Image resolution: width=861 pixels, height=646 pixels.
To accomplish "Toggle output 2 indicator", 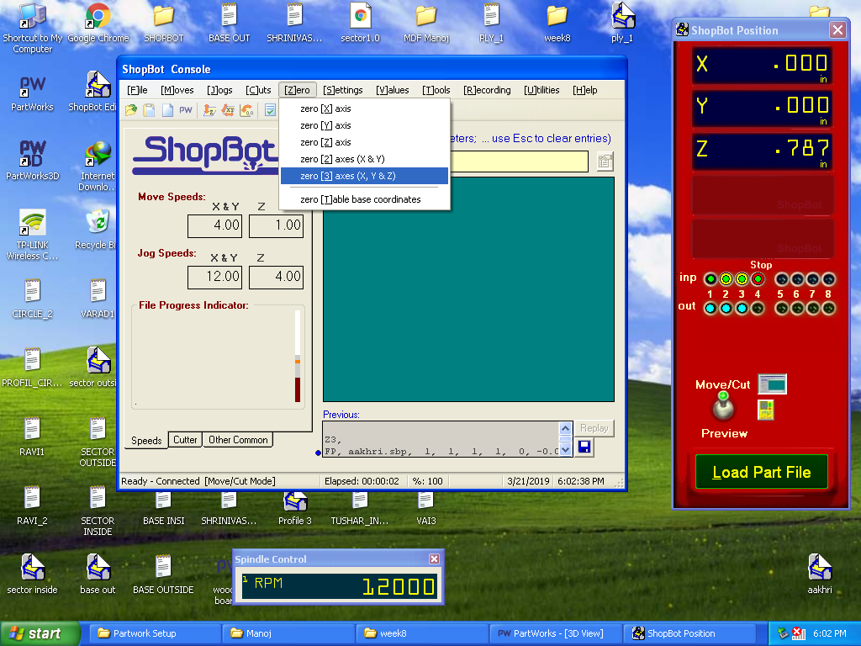I will tap(726, 308).
